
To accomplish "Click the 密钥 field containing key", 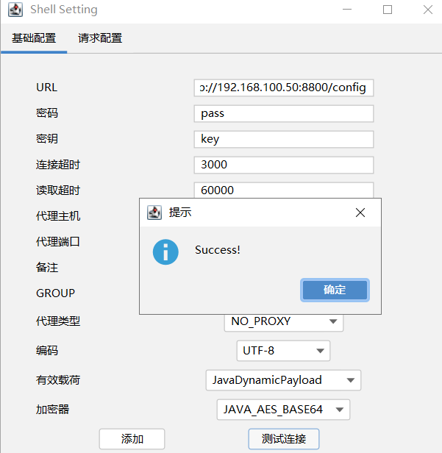I will (284, 139).
